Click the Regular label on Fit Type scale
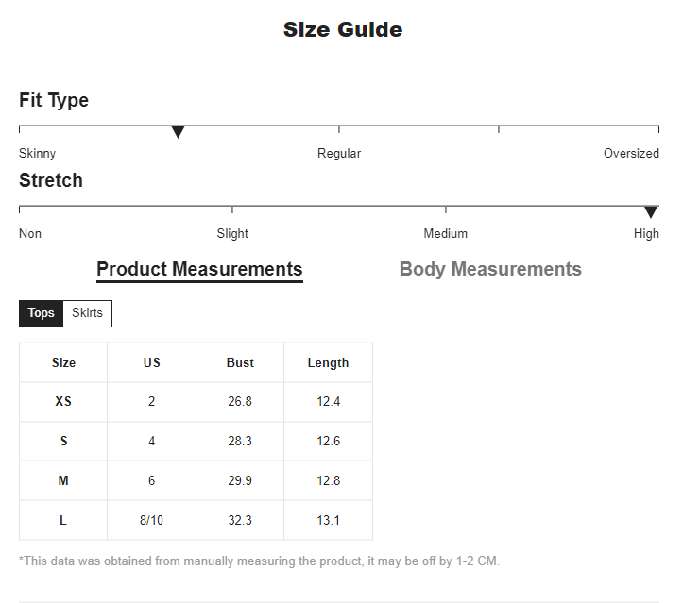The image size is (683, 603). (339, 153)
